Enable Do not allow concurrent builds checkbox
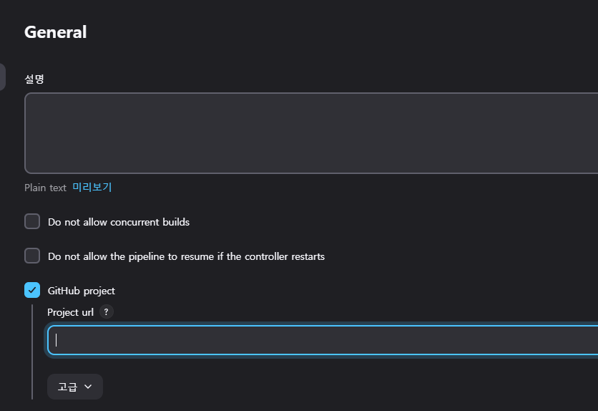The width and height of the screenshot is (598, 411). 32,221
